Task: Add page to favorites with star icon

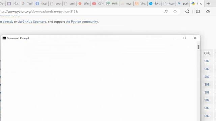Action: (175, 11)
